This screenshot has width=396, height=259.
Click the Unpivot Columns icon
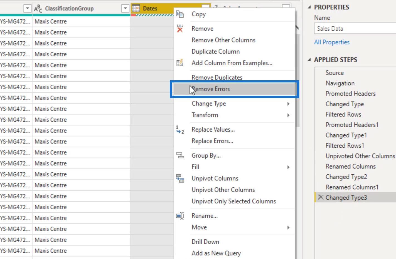tap(180, 178)
